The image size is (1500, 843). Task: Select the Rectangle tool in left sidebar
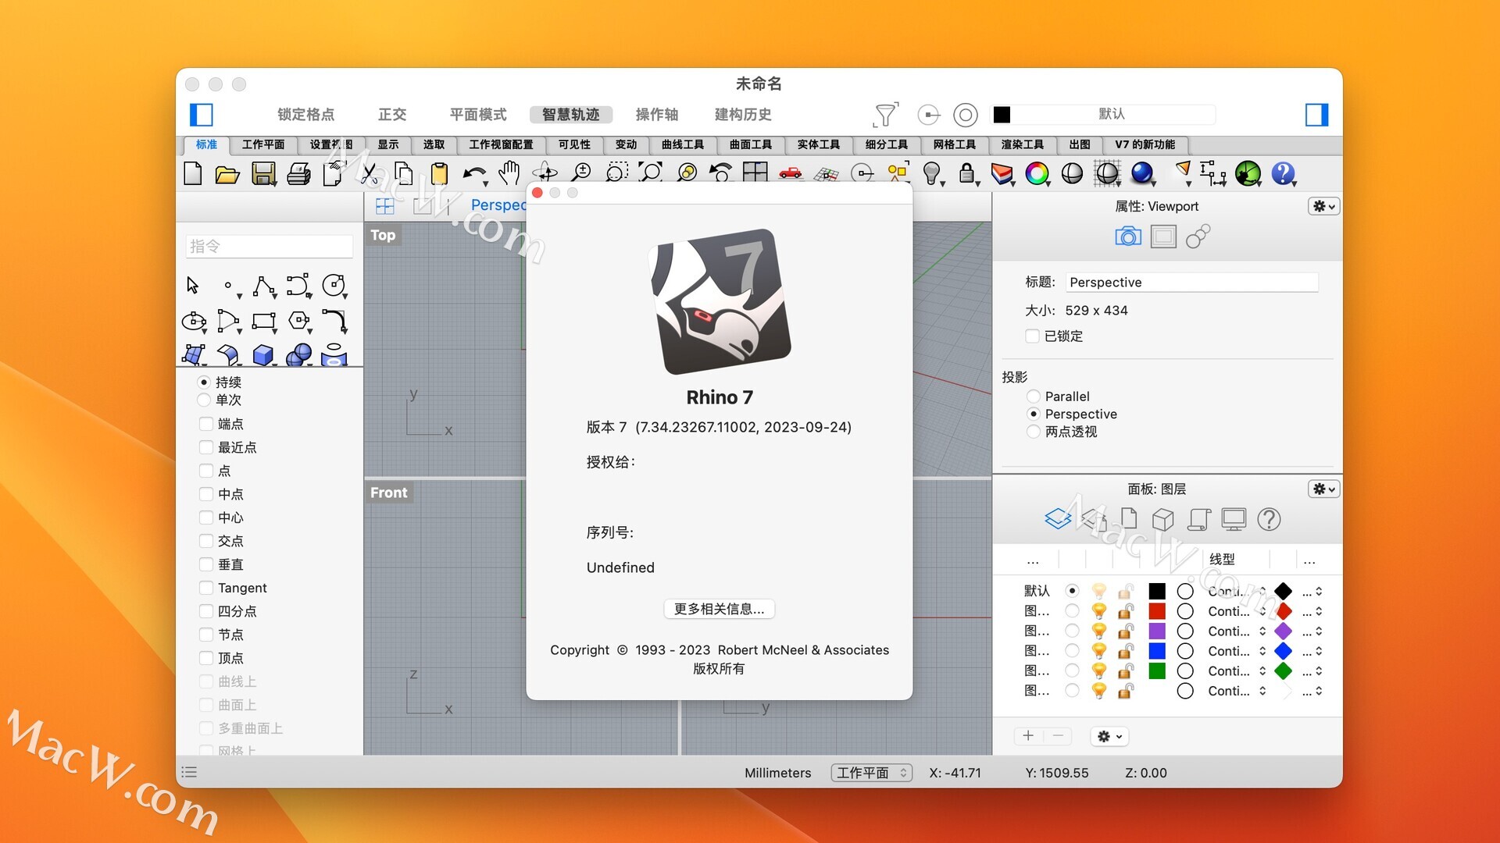pyautogui.click(x=263, y=321)
